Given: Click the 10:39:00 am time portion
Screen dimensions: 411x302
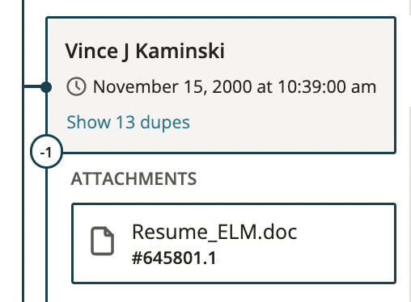Looking at the screenshot, I should (x=327, y=87).
